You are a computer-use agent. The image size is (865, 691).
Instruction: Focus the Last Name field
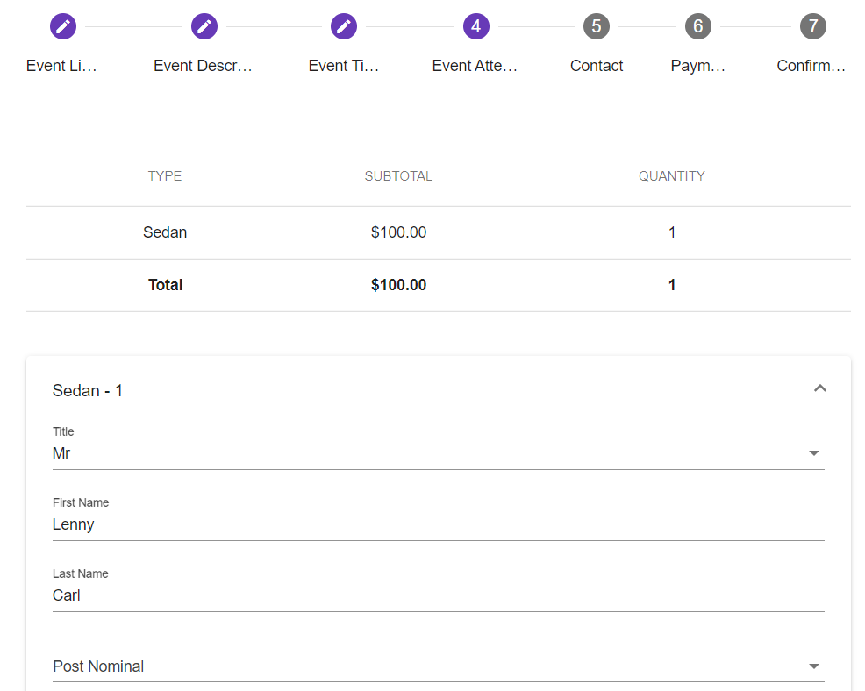(x=439, y=595)
